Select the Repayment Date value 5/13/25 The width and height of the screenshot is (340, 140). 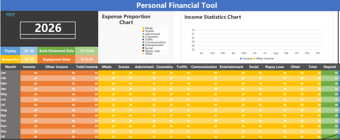(87, 59)
